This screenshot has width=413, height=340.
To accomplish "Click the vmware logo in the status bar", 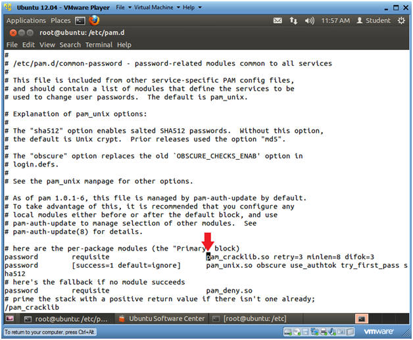I will [x=379, y=331].
